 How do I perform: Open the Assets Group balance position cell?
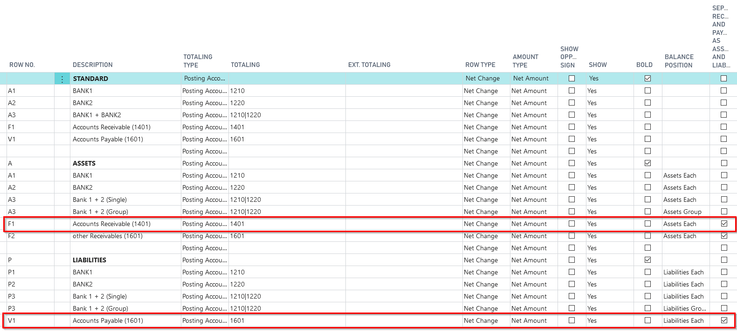tap(682, 212)
